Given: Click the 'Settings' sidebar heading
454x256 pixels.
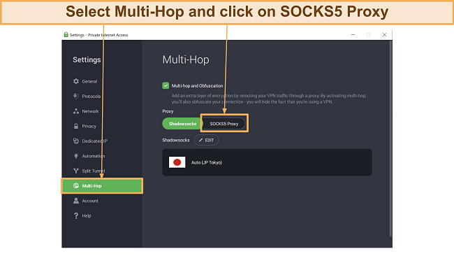Looking at the screenshot, I should (x=87, y=59).
